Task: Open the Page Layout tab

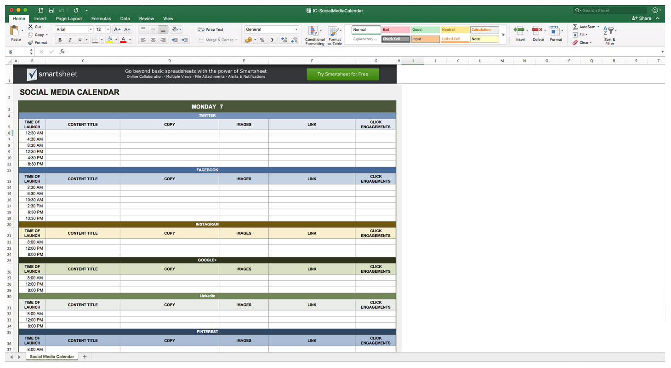Action: pyautogui.click(x=69, y=18)
